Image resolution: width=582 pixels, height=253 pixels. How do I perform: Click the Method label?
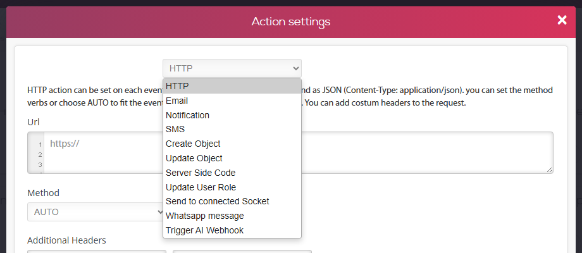(x=43, y=193)
